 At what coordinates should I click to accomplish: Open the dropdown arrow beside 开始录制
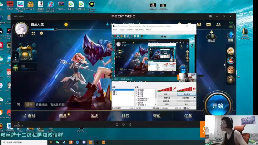pyautogui.click(x=195, y=98)
